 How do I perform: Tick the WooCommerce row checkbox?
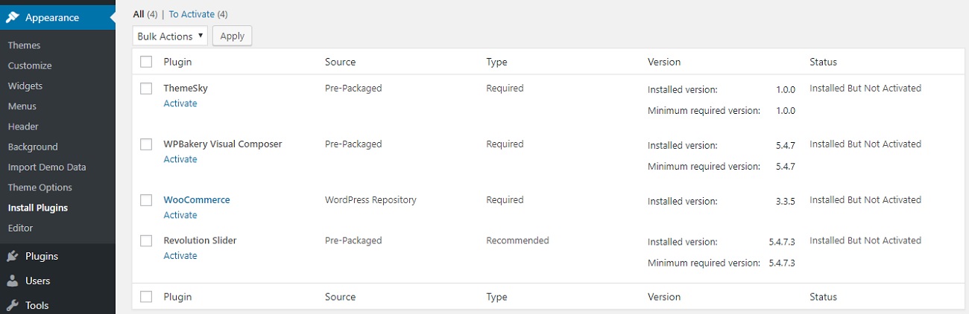(x=146, y=200)
